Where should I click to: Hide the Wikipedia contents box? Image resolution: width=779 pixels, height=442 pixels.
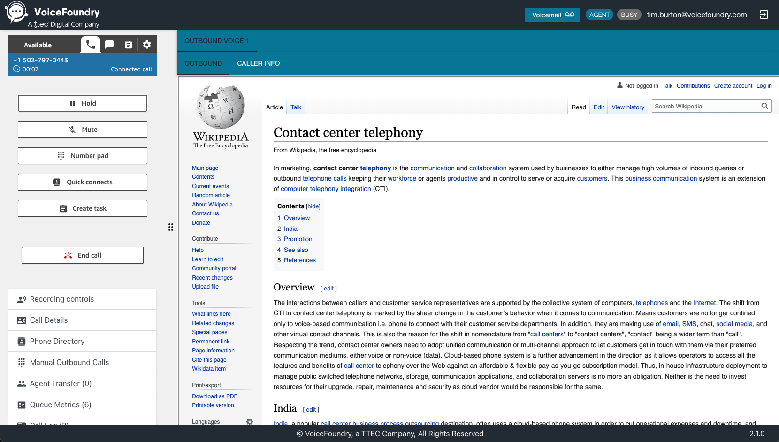[x=313, y=206]
